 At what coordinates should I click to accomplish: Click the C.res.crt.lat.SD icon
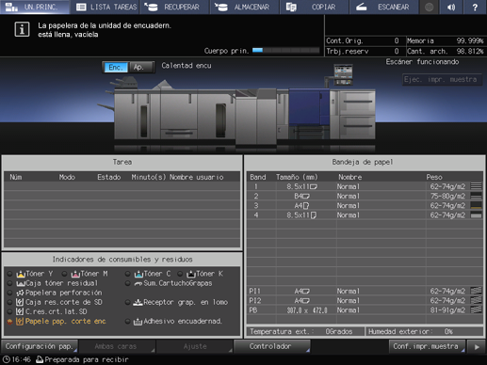[x=20, y=311]
